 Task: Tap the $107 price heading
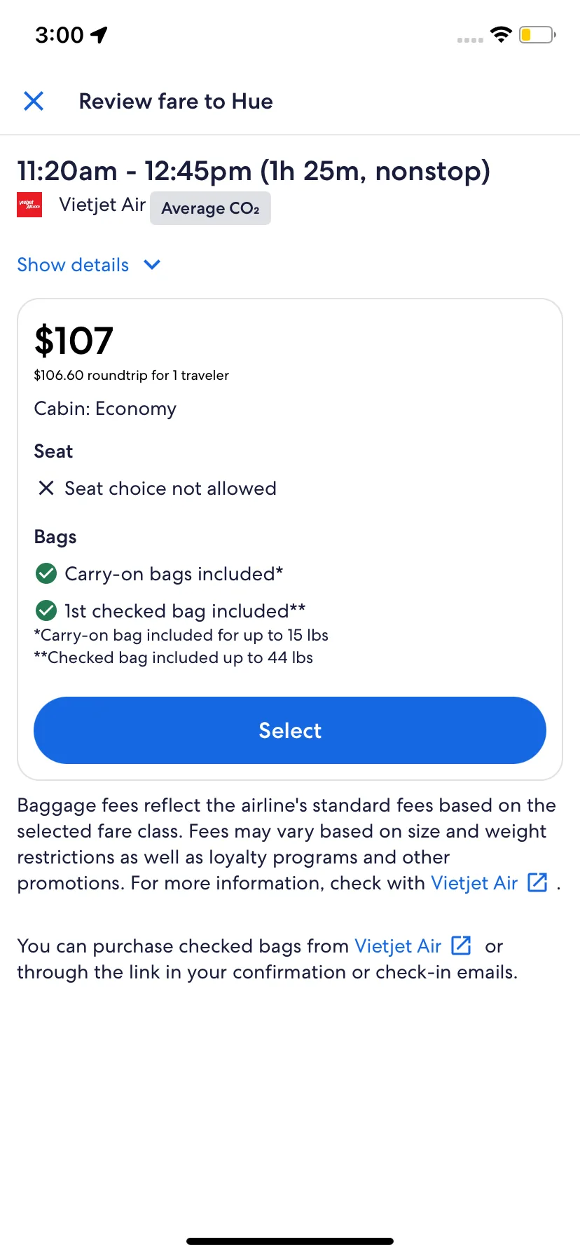[x=74, y=341]
